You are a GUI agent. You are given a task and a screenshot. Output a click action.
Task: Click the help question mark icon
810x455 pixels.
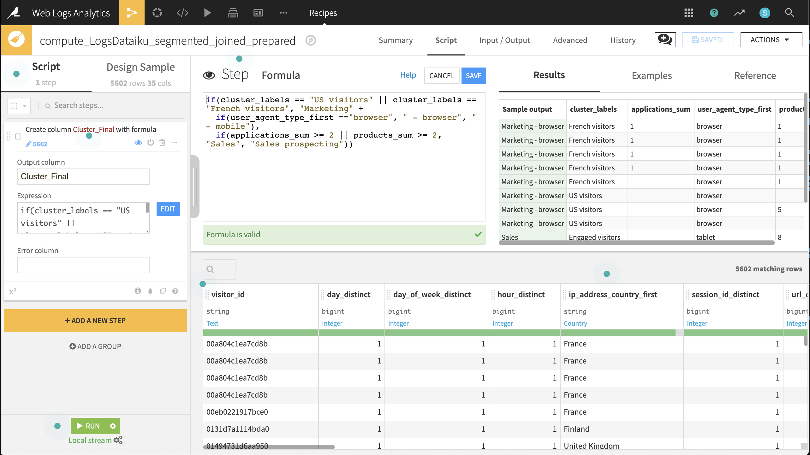pos(714,13)
